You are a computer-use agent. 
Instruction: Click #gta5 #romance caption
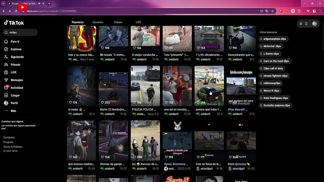point(176,164)
